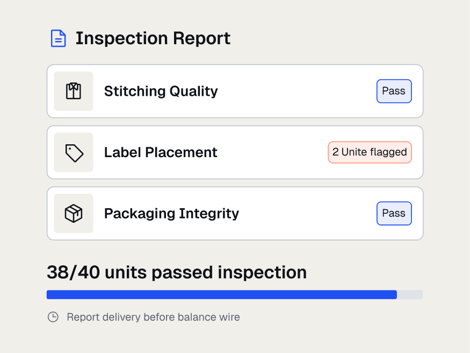Click the shirt icon for Stitching Quality
The height and width of the screenshot is (353, 470).
(x=74, y=91)
